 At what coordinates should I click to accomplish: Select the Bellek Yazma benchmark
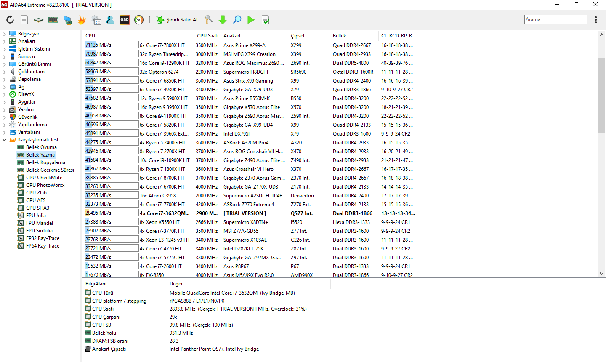pyautogui.click(x=40, y=155)
